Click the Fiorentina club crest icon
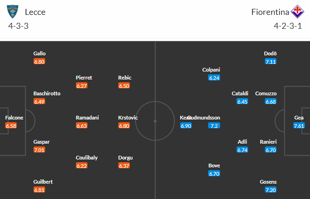Viewport: 310px width, 199px height. click(x=297, y=12)
